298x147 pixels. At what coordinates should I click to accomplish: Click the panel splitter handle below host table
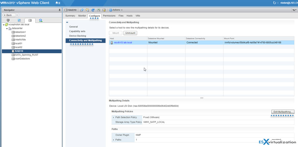pyautogui.click(x=202, y=98)
